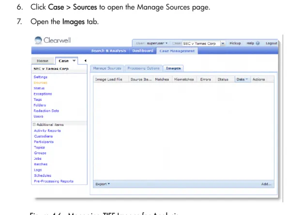Image resolution: width=287 pixels, height=215 pixels.
Task: Click the Add... button
Action: coord(266,184)
